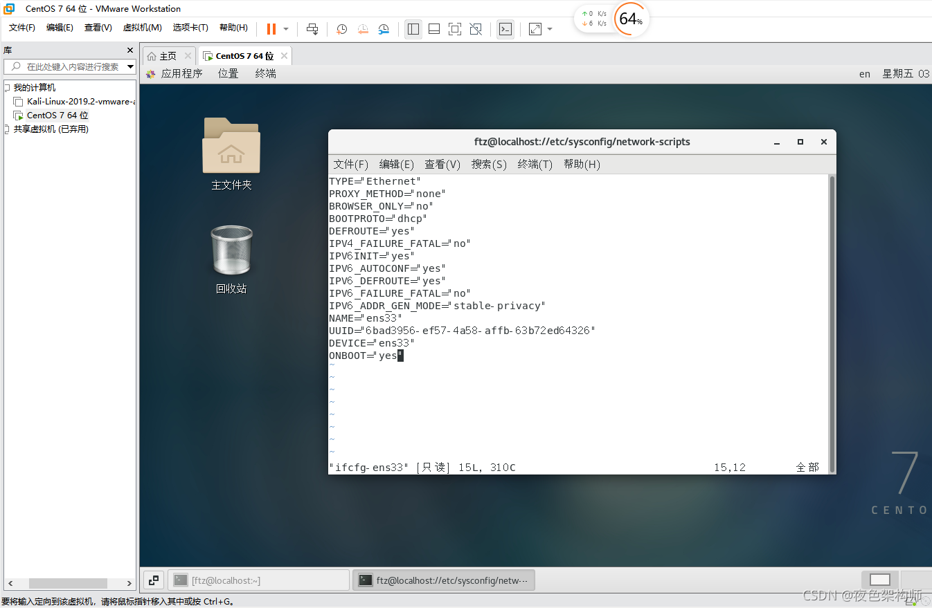
Task: Click the TYPE="Ethernet" line
Action: pyautogui.click(x=375, y=181)
